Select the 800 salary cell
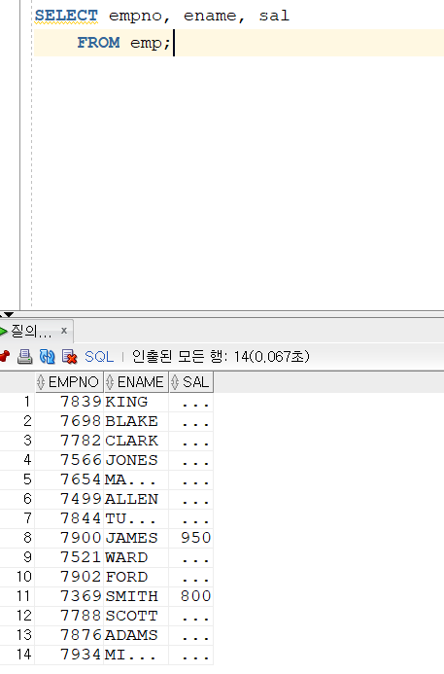444x674 pixels. click(191, 596)
